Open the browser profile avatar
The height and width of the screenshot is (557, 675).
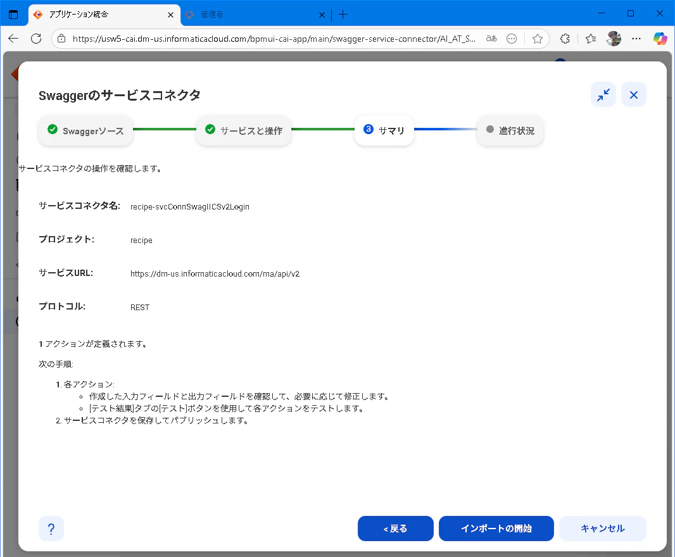614,39
